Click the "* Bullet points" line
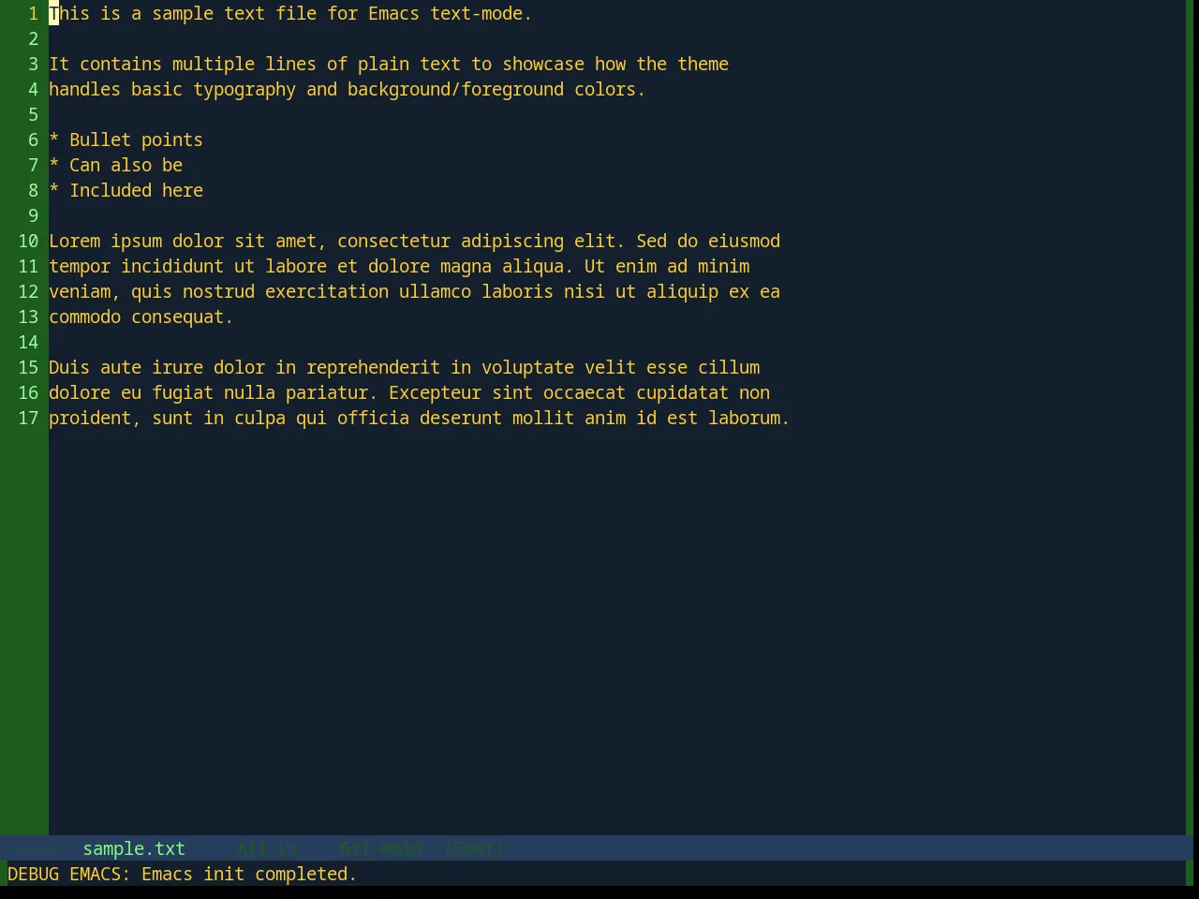Viewport: 1199px width, 899px height. pos(126,140)
